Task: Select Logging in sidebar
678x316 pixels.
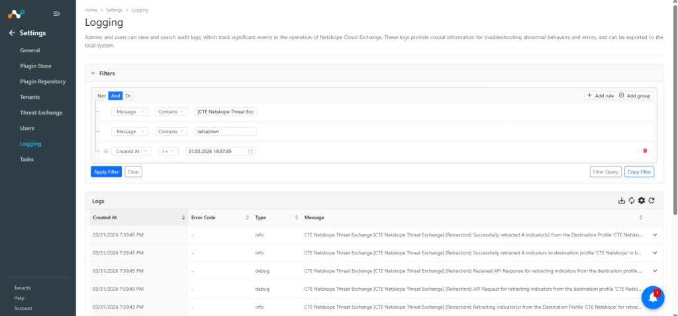Action: (30, 144)
